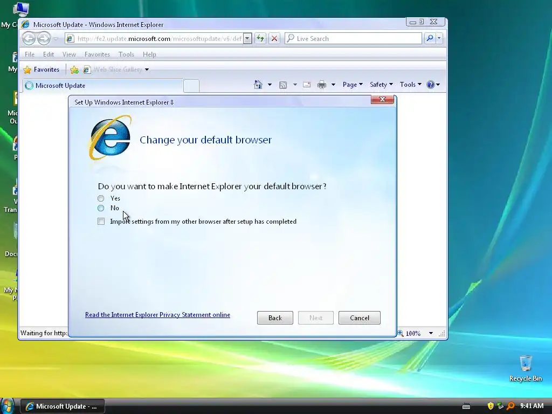Click the Home icon in command bar
This screenshot has width=552, height=414.
click(x=258, y=85)
